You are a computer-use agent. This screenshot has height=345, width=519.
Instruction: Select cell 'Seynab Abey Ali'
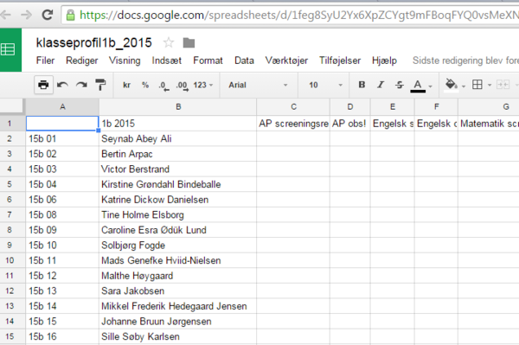point(177,138)
